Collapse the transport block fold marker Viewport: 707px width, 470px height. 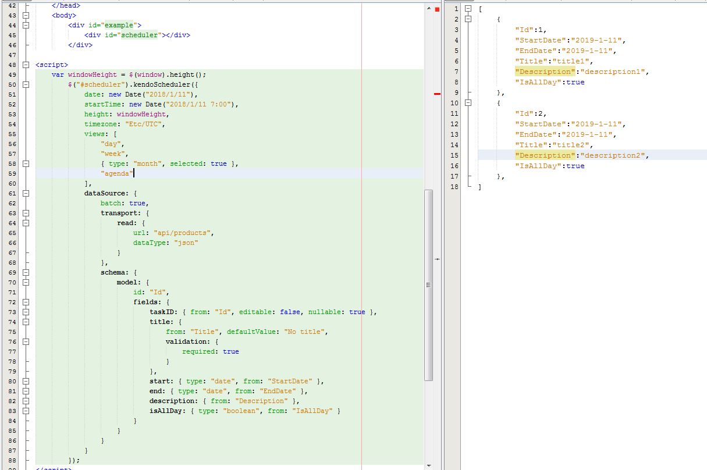coord(26,213)
